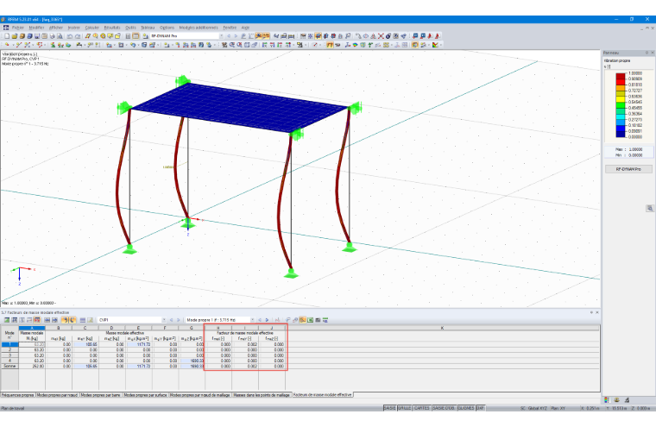Click the zoom magnifier icon at the right edge

click(650, 208)
